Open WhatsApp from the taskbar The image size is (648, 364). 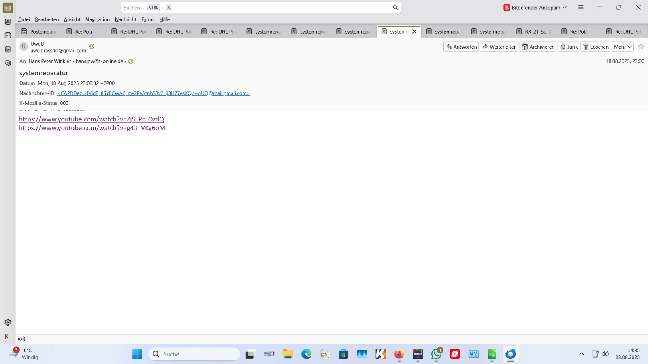[x=437, y=354]
